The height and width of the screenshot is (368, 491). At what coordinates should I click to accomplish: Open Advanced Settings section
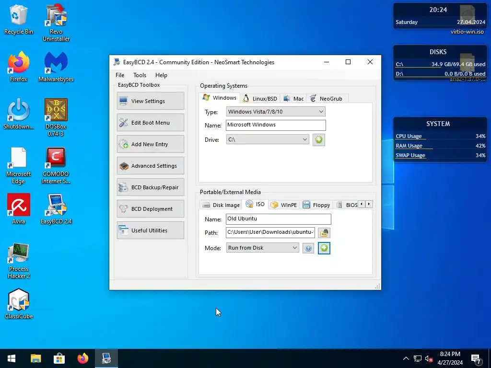(x=150, y=165)
